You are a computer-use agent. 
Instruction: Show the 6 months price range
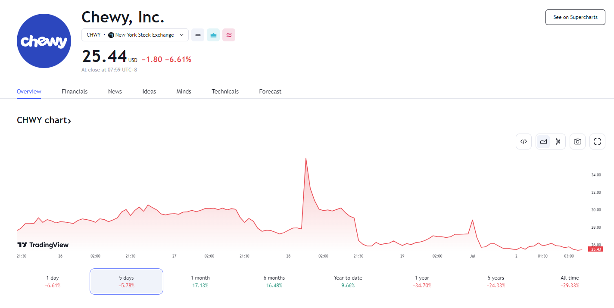pos(274,281)
